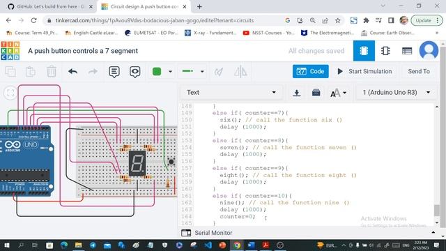Show hidden system tray icons
This screenshot has width=446, height=251.
pos(344,245)
